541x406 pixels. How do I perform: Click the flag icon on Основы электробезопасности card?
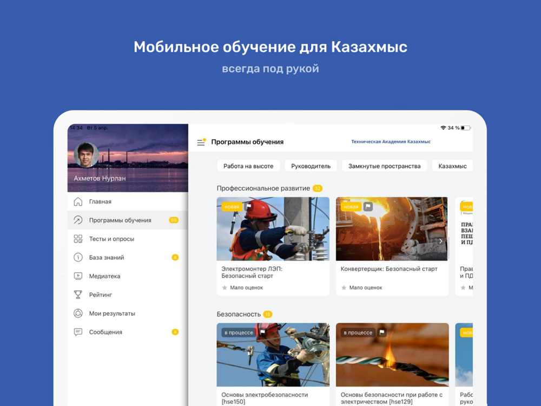(262, 332)
